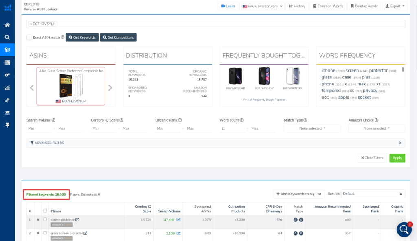Click the help icon next to Exact ASIN match
The width and height of the screenshot is (417, 241).
pyautogui.click(x=63, y=37)
